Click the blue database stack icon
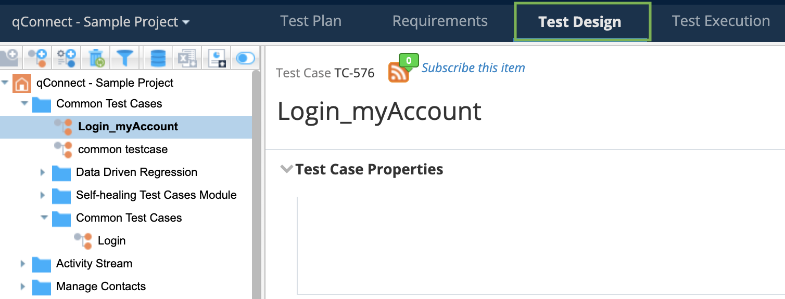Viewport: 785px width, 299px height. click(x=158, y=58)
